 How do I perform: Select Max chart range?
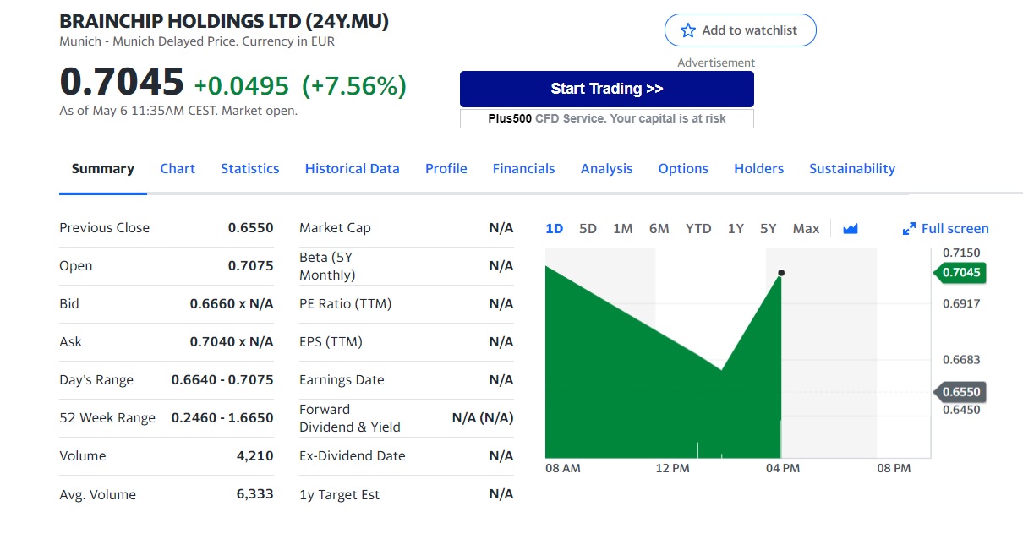point(806,229)
